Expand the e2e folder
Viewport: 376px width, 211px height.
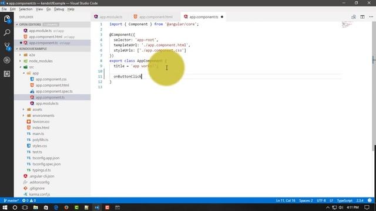[21, 55]
